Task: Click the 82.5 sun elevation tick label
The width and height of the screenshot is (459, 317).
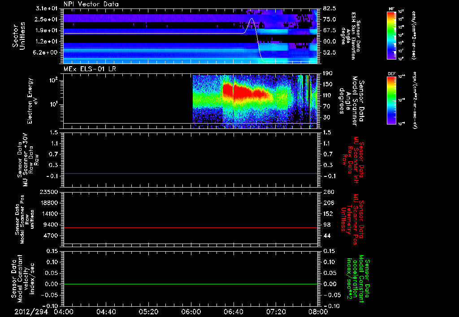Action: click(x=329, y=9)
